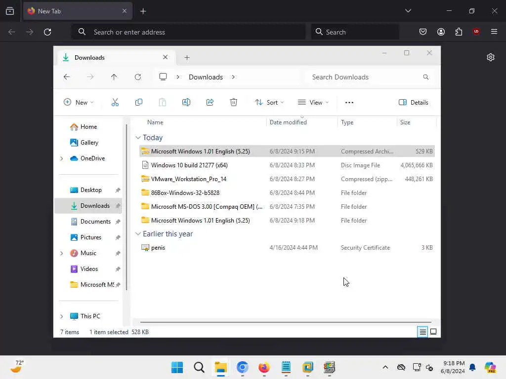Close the Downloads Explorer tab

tap(165, 57)
